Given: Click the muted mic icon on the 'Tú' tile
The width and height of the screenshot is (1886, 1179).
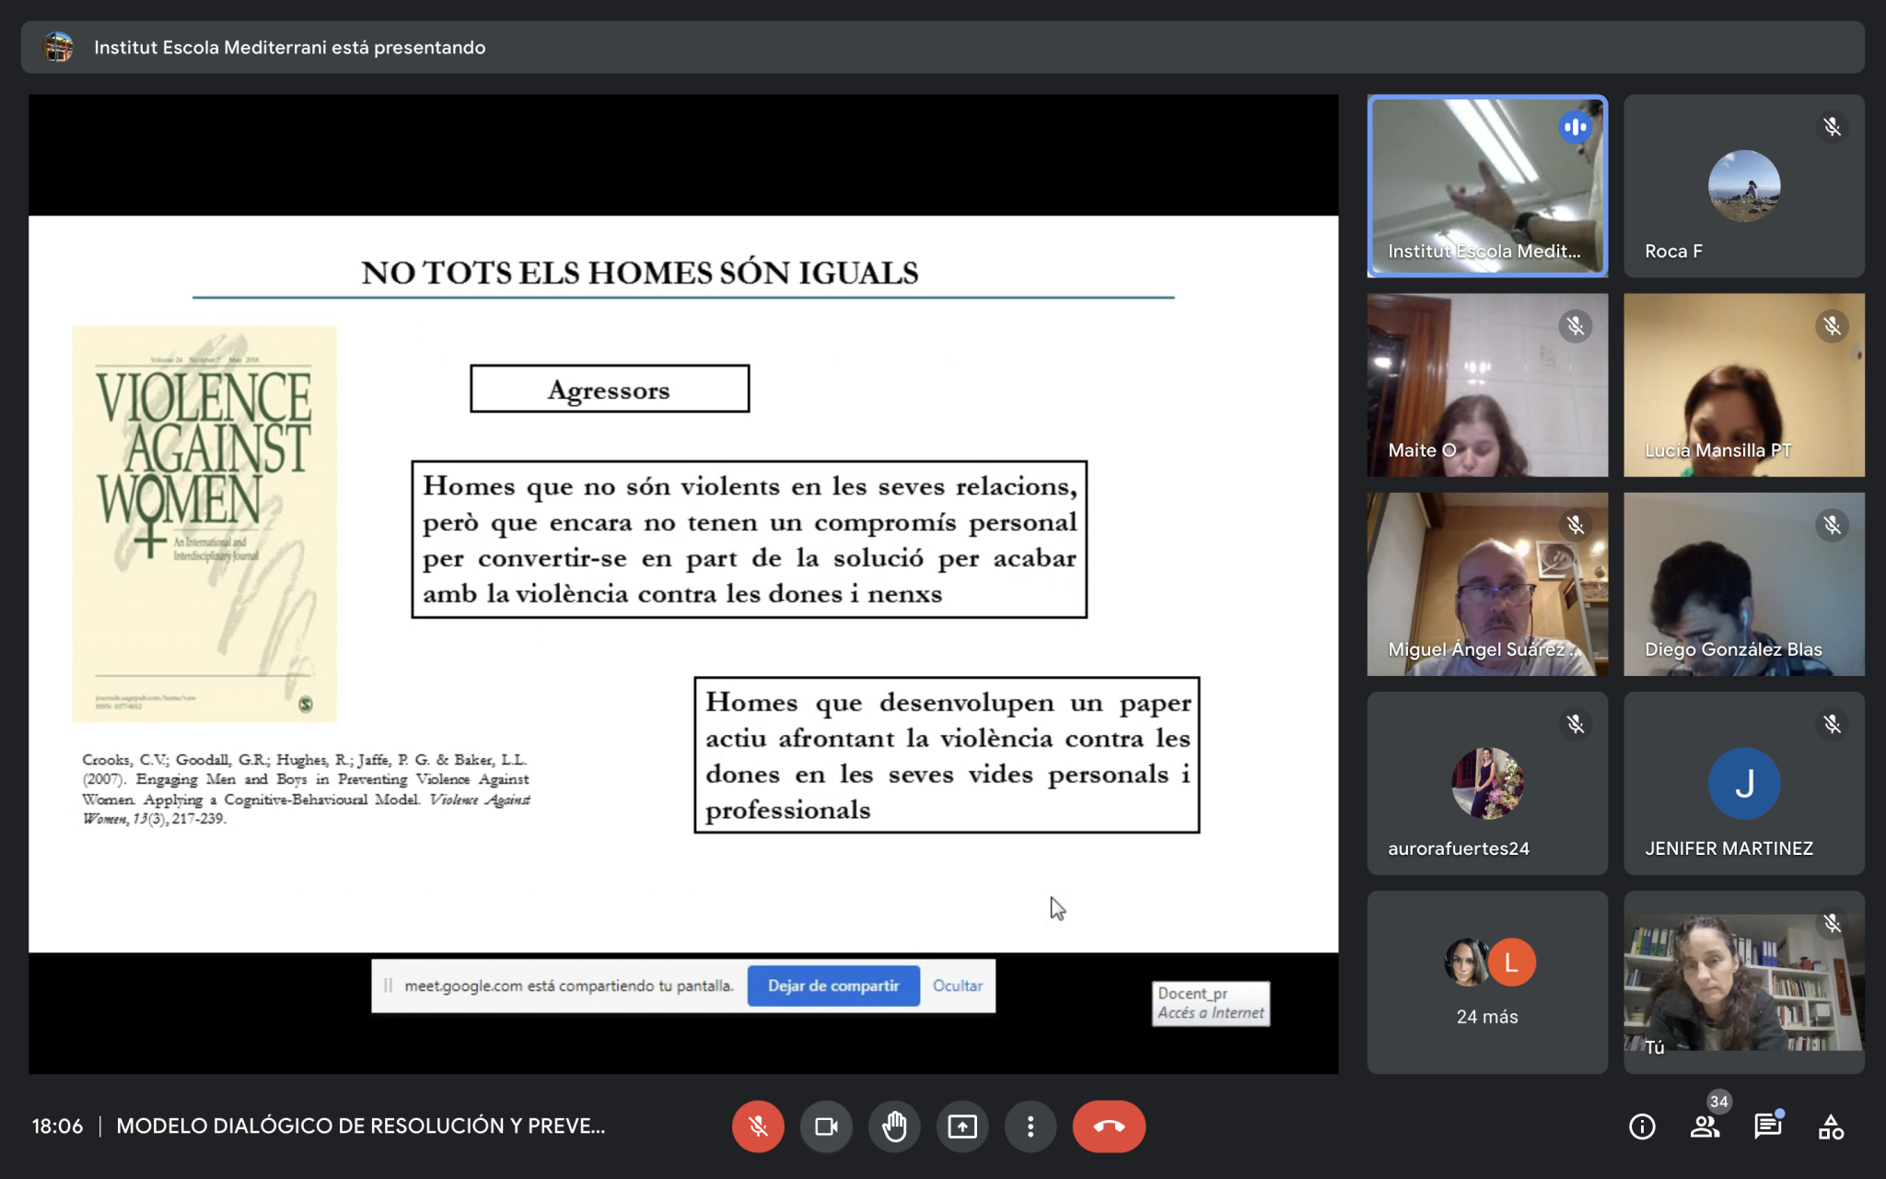Looking at the screenshot, I should (1833, 923).
